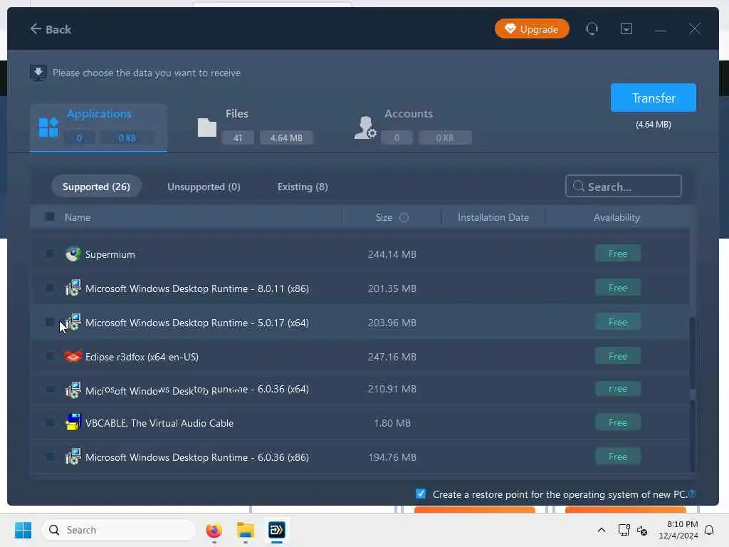Click Free badge for Supermium
Screen dimensions: 729x547
617,254
